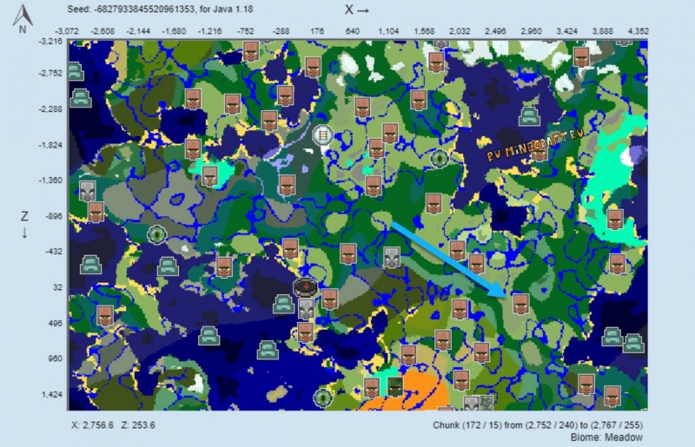Click the grey villager icon on the cyan ice biome

[x=209, y=176]
